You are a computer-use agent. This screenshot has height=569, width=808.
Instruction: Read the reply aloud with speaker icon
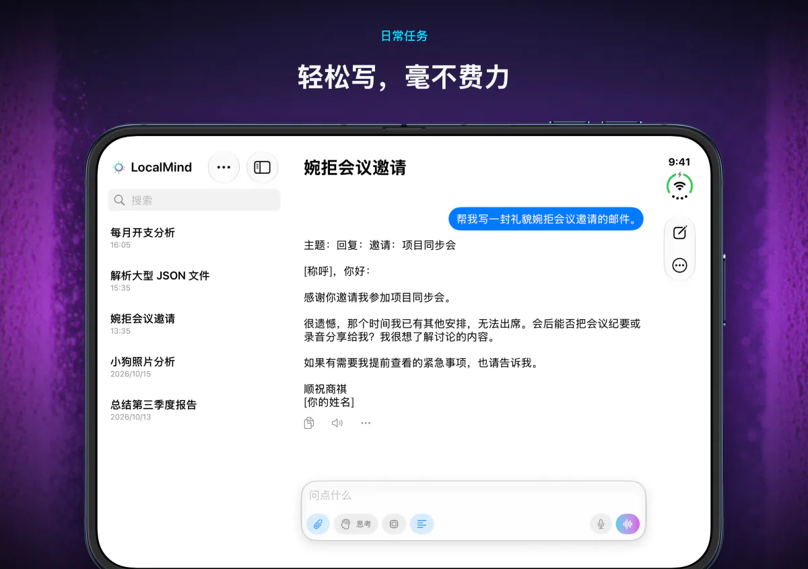[x=337, y=423]
